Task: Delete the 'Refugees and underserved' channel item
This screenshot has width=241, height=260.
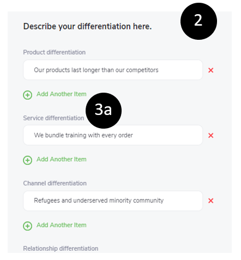Action: tap(210, 201)
